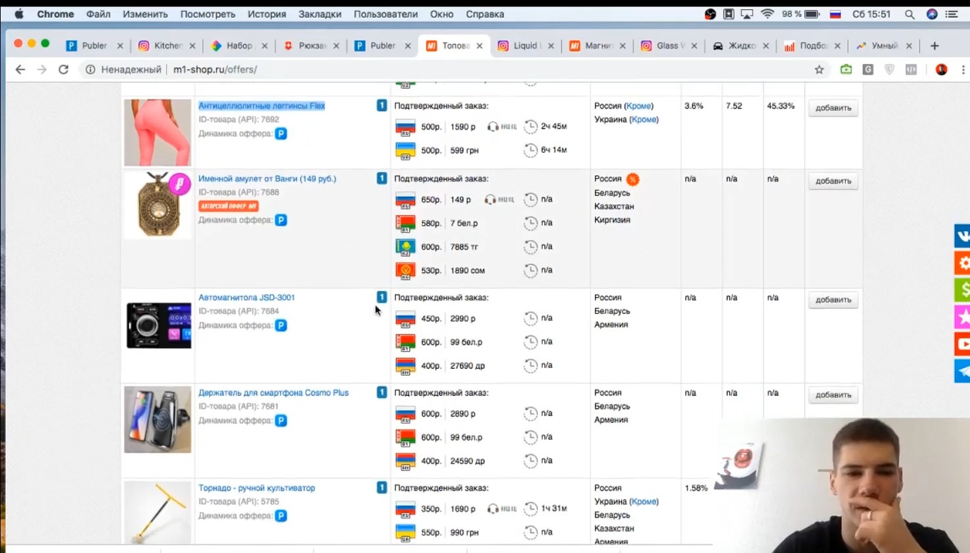Bookmark this page with the star icon
Image resolution: width=970 pixels, height=553 pixels.
coord(819,69)
